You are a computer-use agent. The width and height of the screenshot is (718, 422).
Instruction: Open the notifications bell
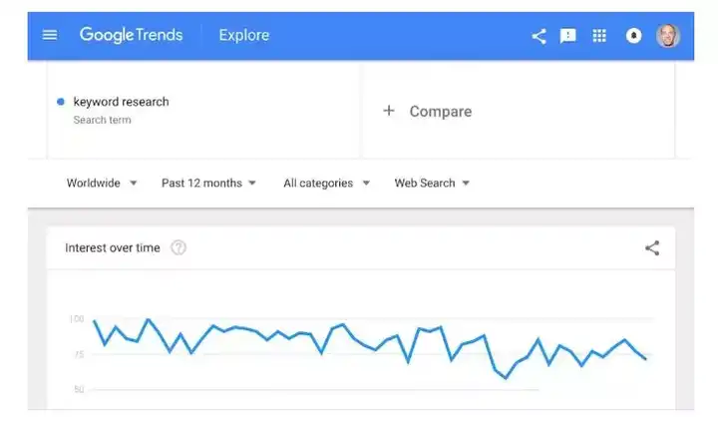634,36
